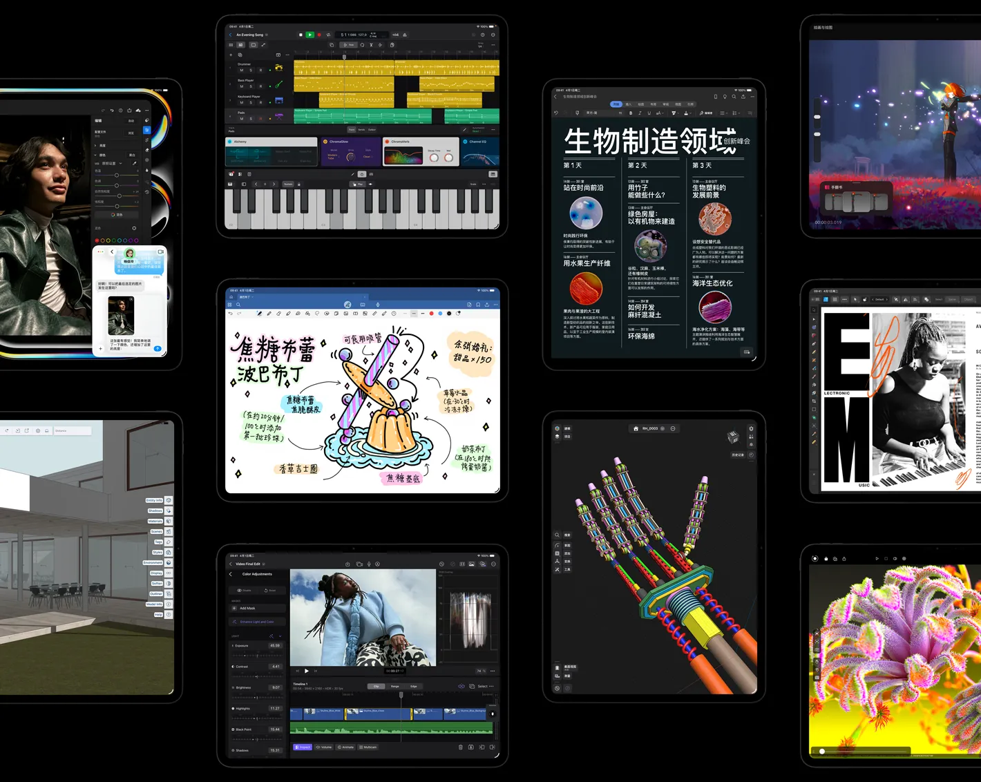This screenshot has width=981, height=782.
Task: Tap the Multicam icon in Final Cut toolbar
Action: point(368,747)
